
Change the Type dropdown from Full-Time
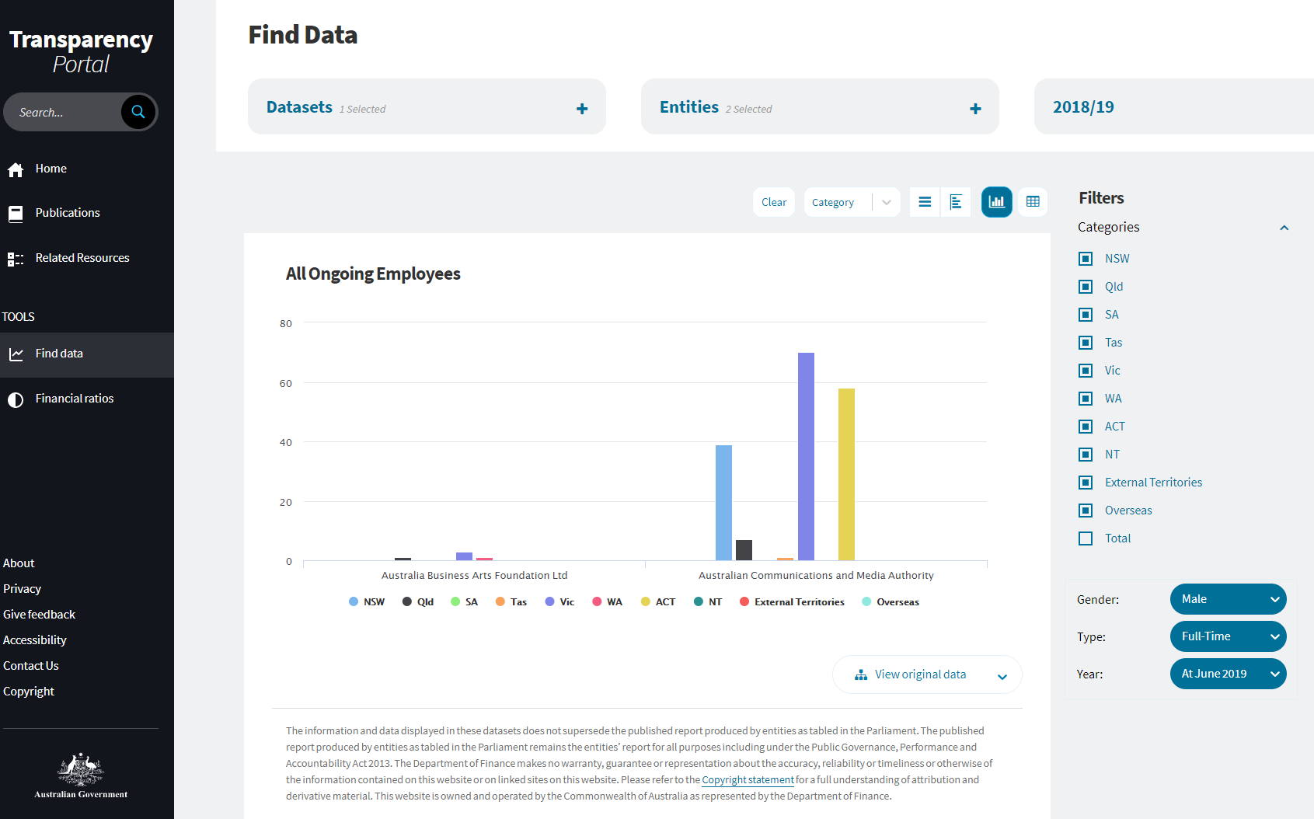pyautogui.click(x=1228, y=636)
